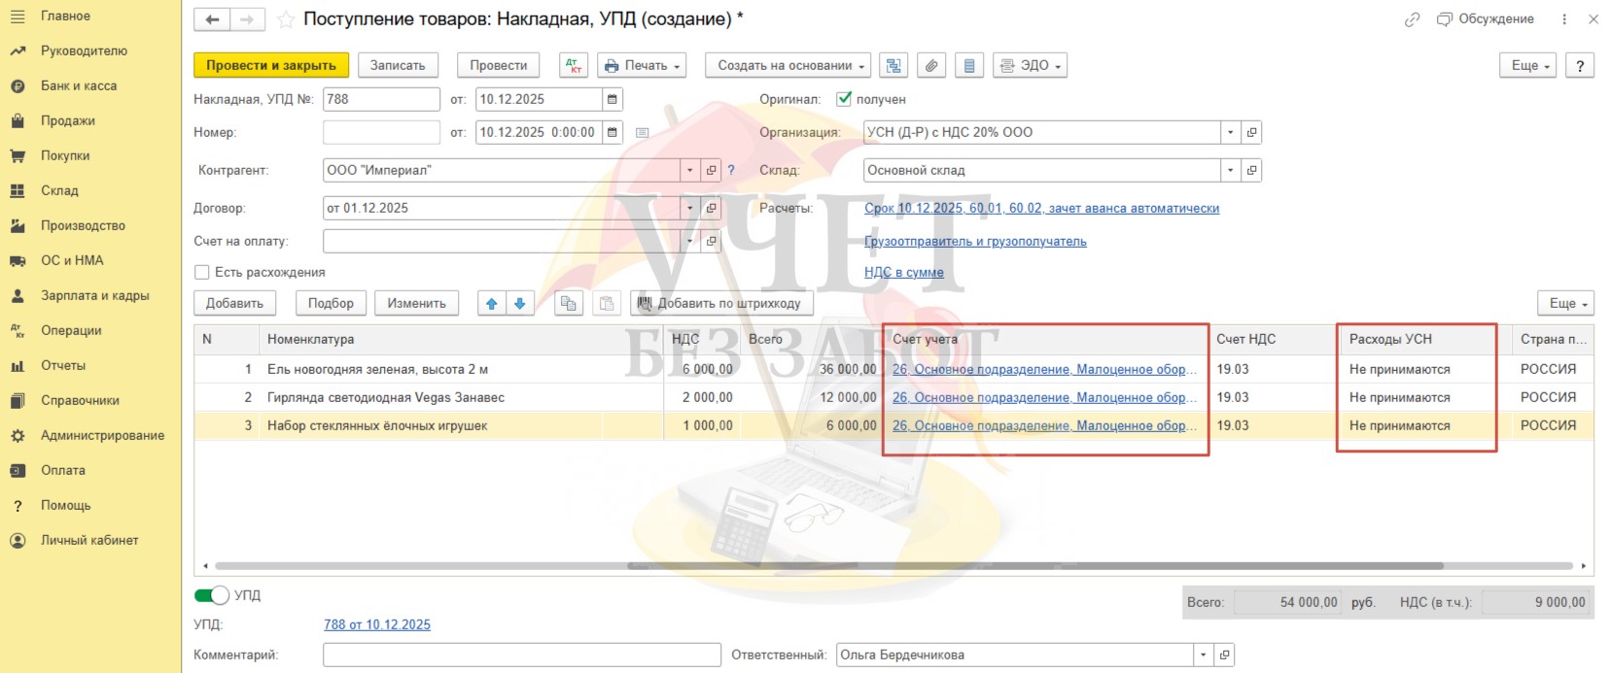Click into the Комментарий input field
The width and height of the screenshot is (1610, 673).
coord(521,655)
